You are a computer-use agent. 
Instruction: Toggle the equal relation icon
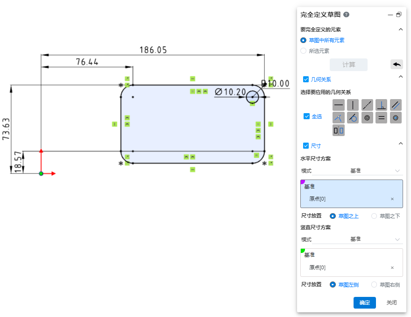point(382,118)
